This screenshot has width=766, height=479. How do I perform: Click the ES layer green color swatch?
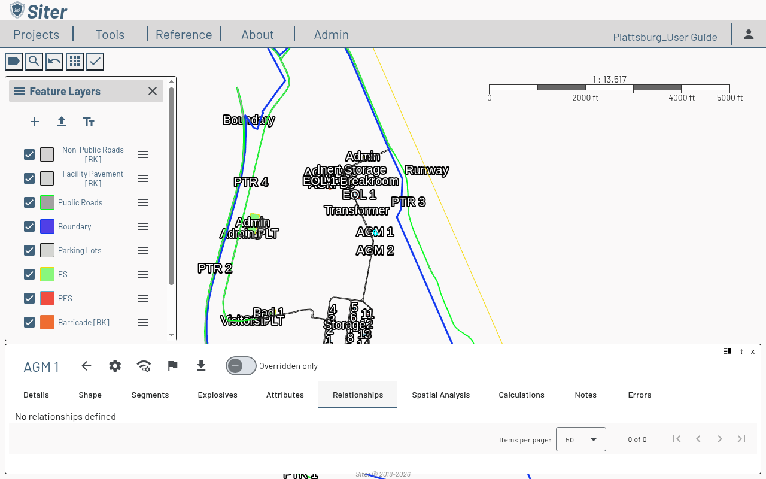(x=47, y=274)
